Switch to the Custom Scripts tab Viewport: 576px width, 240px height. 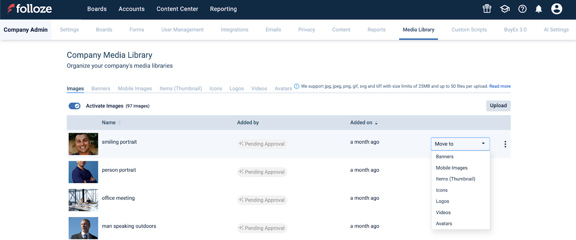point(469,30)
